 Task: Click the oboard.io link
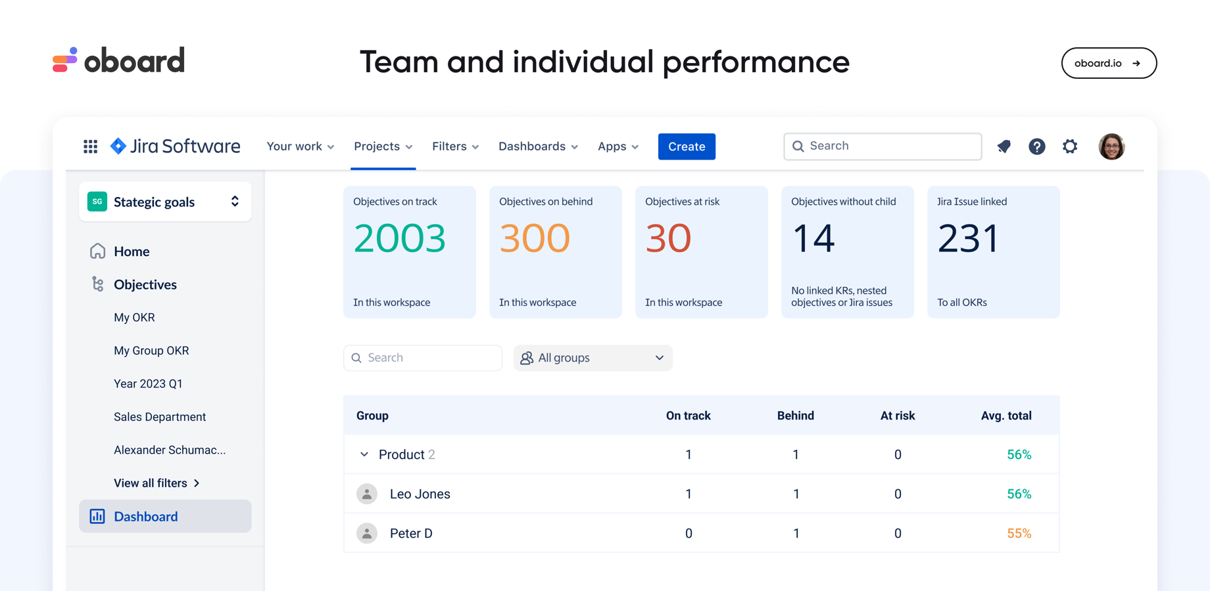click(1109, 63)
